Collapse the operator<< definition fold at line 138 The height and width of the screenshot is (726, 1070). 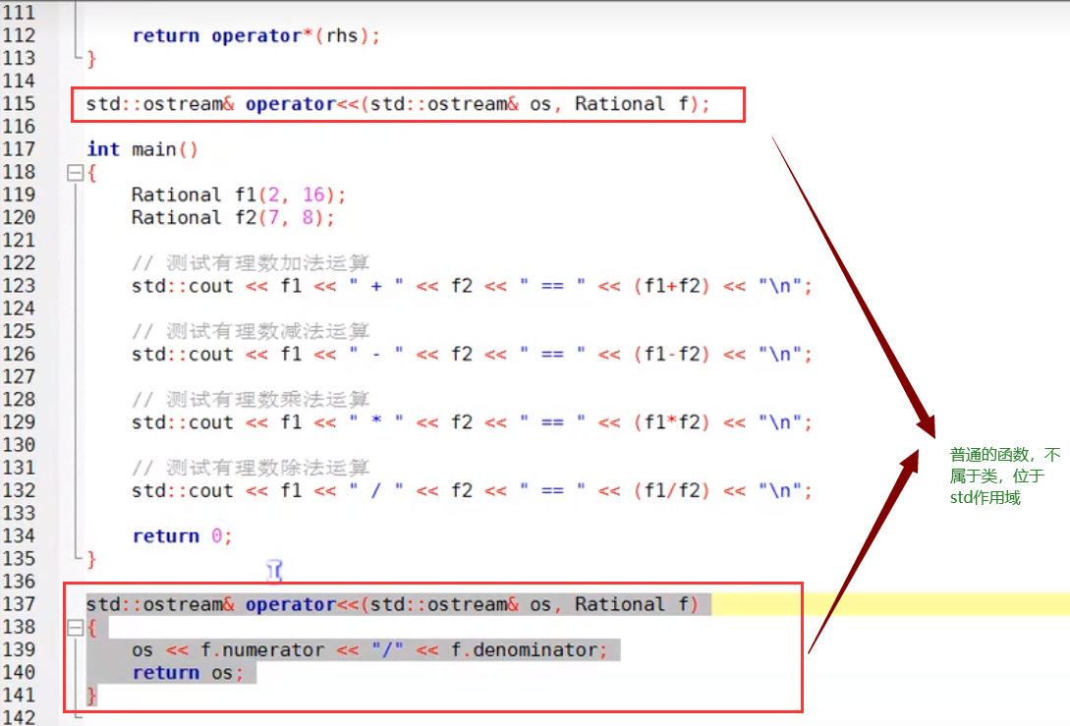(x=74, y=627)
